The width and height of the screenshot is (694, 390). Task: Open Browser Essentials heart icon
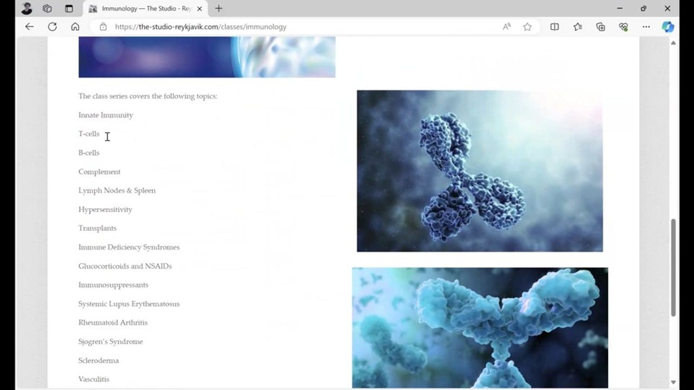(x=623, y=27)
